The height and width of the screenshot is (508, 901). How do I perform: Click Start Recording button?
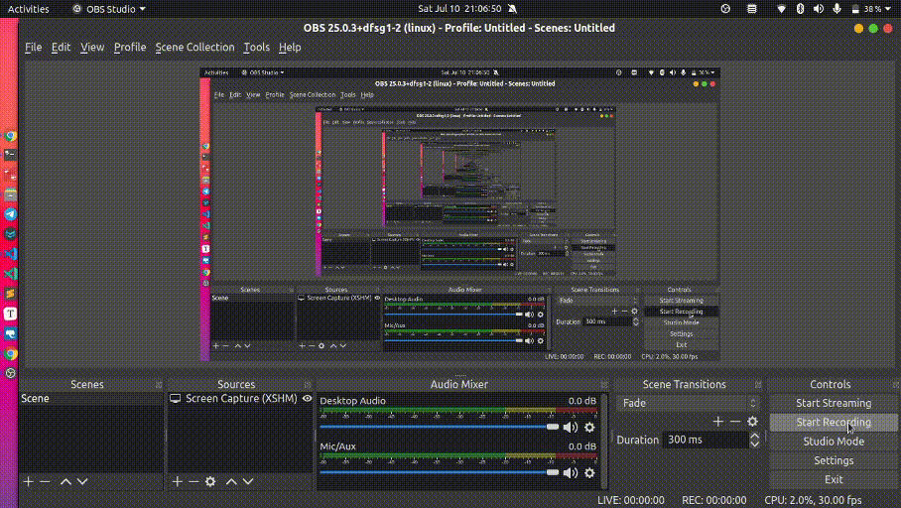(x=834, y=422)
